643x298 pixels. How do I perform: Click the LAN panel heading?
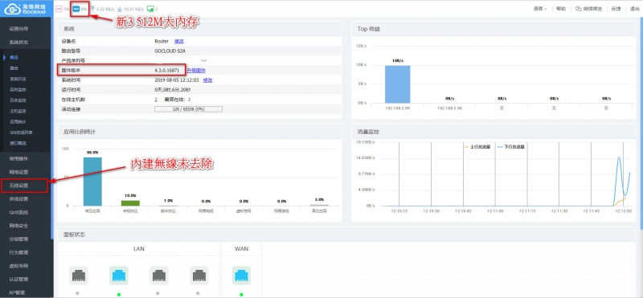click(139, 249)
